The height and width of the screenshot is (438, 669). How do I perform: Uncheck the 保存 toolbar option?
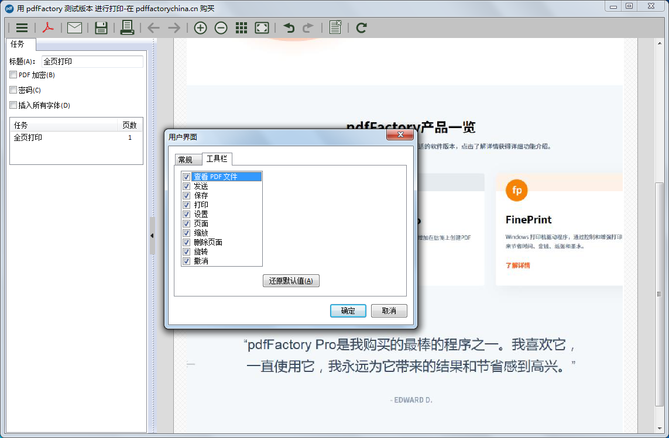coord(187,195)
